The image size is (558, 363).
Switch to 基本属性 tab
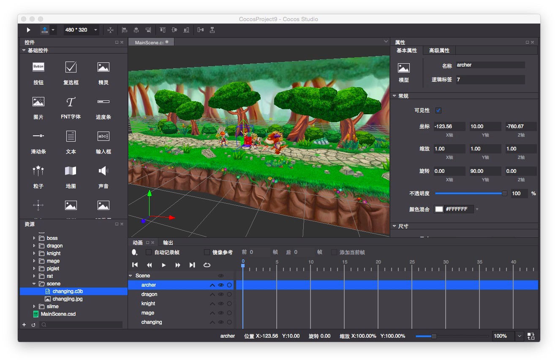[407, 51]
